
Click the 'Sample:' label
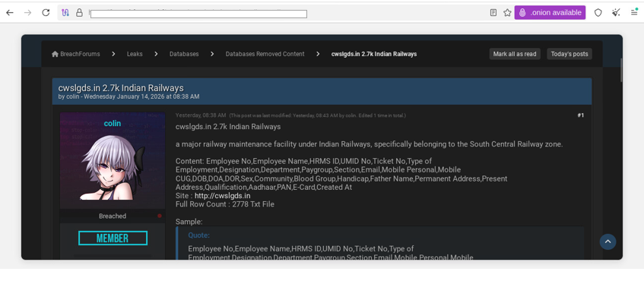(189, 222)
